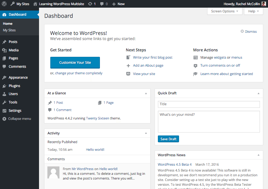Viewport: 268px width, 189px height.
Task: Click the Mr WordPress commenter link
Action: point(82,169)
